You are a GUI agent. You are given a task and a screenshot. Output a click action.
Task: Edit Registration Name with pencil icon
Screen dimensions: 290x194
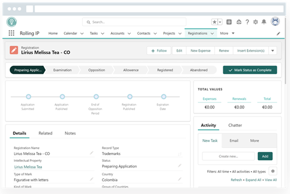[x=91, y=153]
